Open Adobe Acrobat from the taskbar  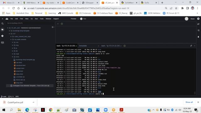[122, 110]
